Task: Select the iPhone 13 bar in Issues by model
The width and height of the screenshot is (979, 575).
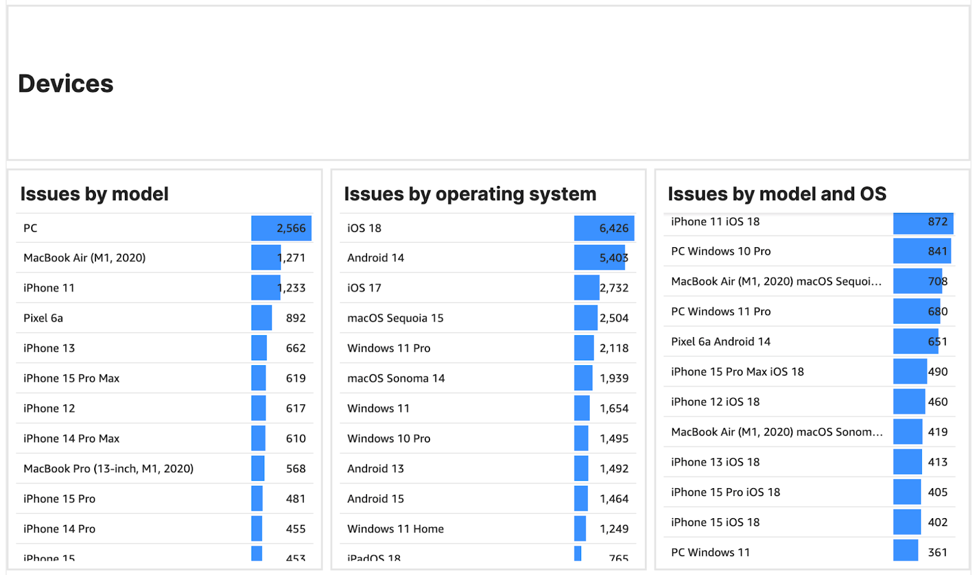Action: click(x=259, y=347)
